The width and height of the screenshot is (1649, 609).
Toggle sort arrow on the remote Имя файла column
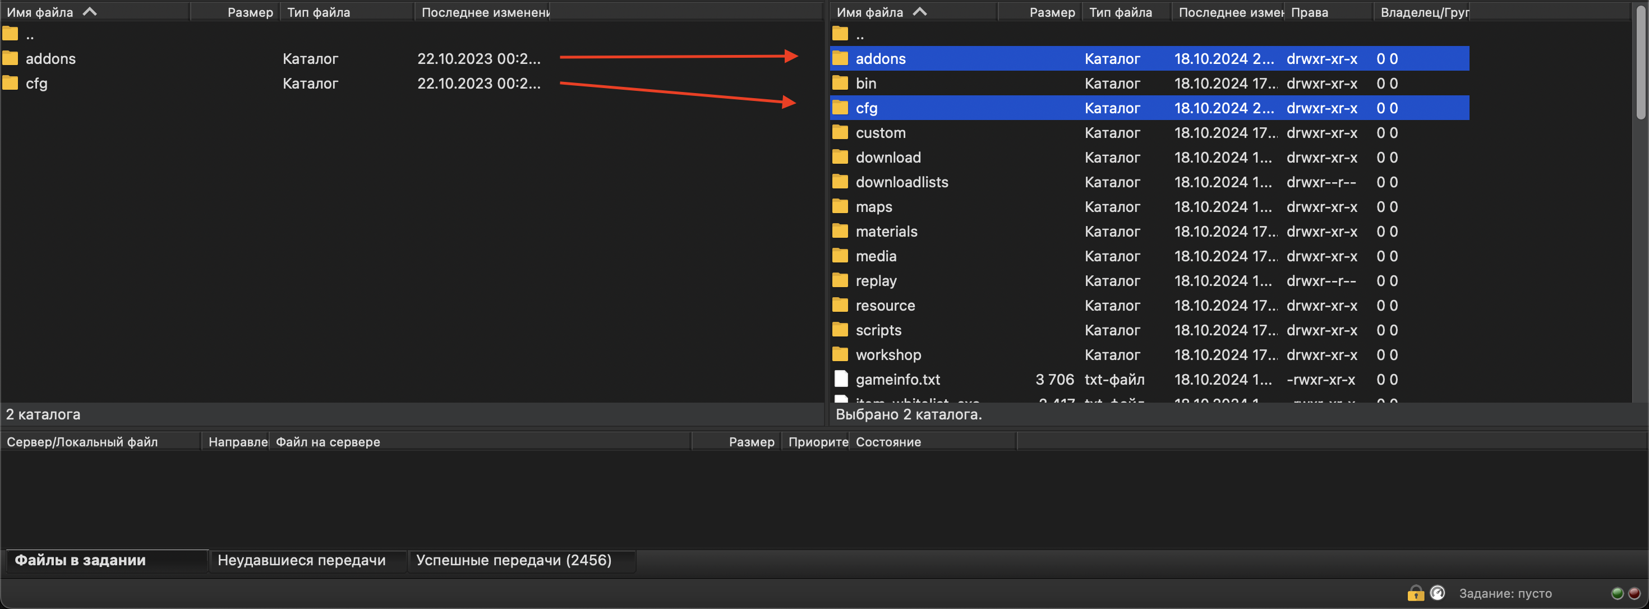click(919, 12)
